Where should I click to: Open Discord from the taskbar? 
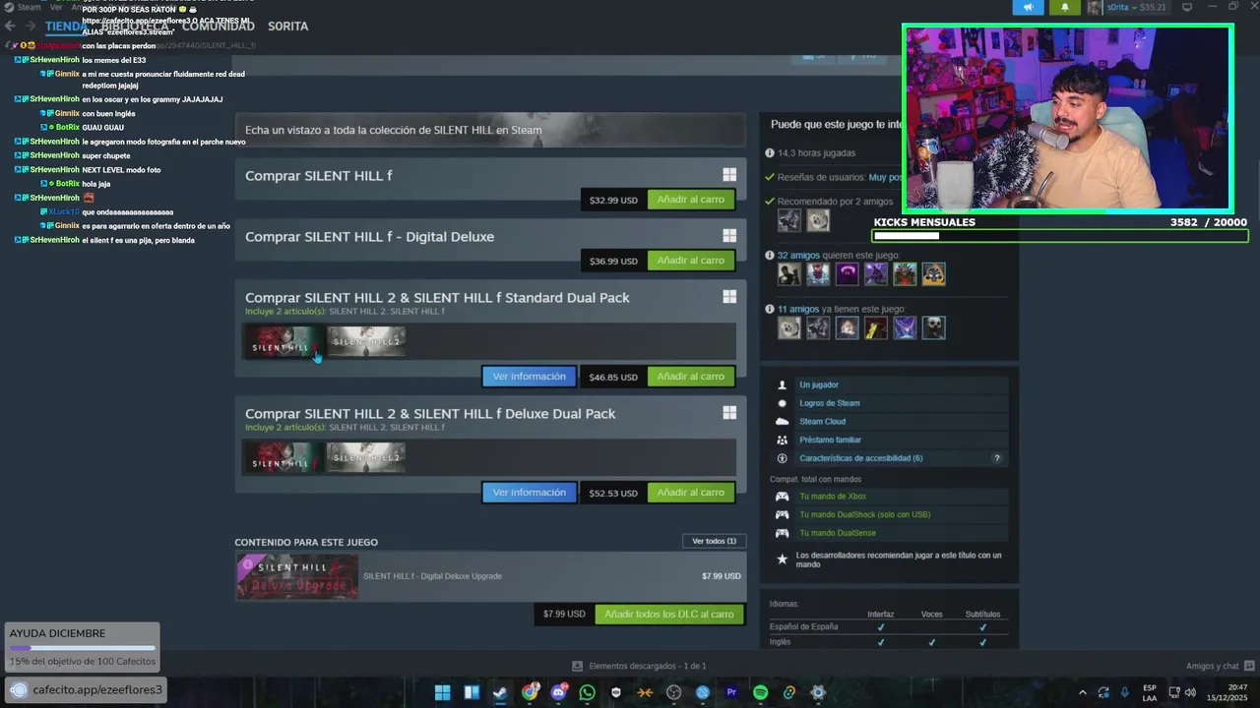(558, 692)
